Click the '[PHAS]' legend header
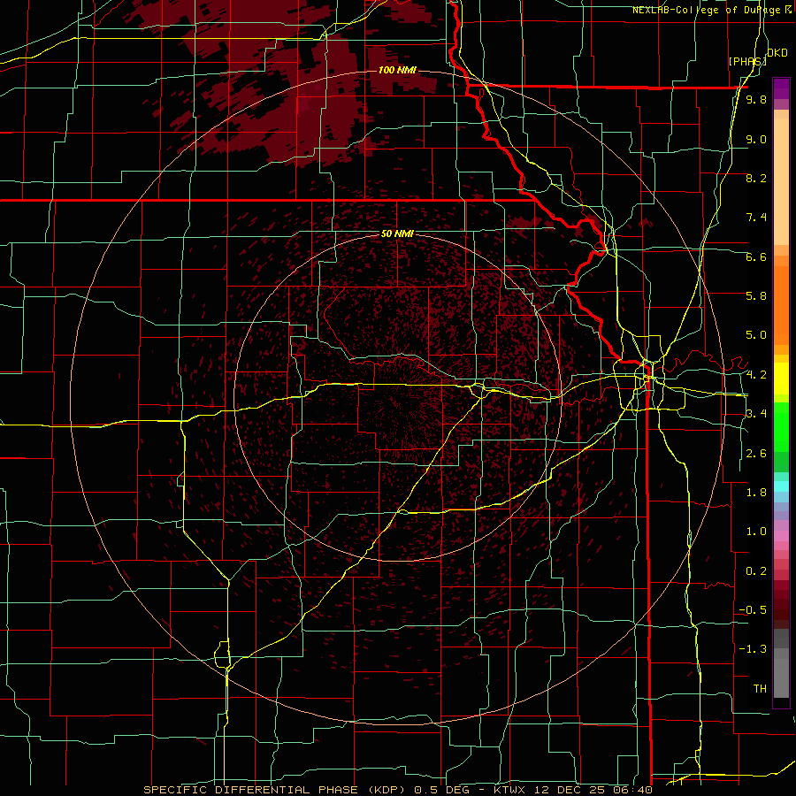 (746, 61)
